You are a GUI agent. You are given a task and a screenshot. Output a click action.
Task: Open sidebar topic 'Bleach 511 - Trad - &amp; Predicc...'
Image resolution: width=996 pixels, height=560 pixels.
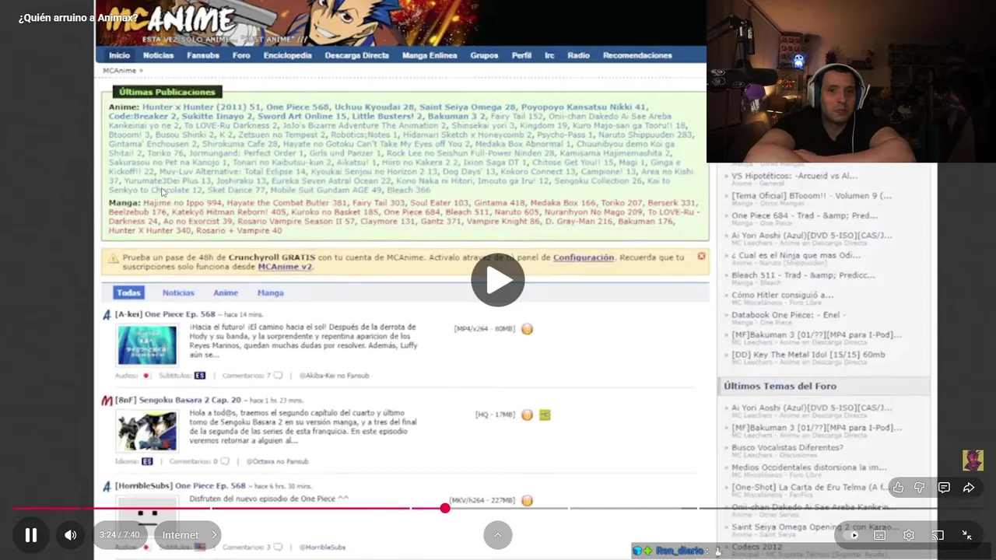[x=802, y=275]
